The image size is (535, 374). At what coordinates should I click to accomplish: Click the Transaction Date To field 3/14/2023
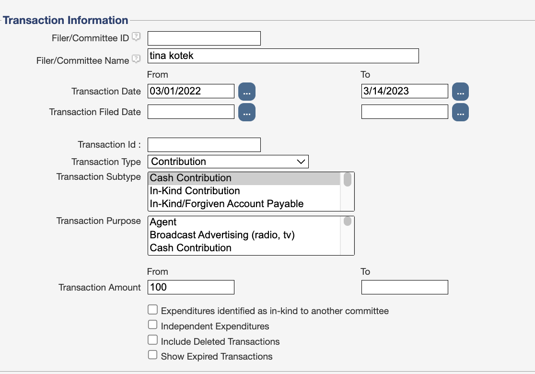pos(405,91)
